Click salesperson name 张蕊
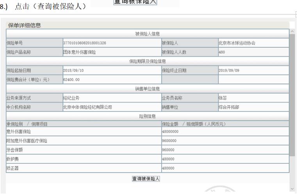 tap(222, 98)
